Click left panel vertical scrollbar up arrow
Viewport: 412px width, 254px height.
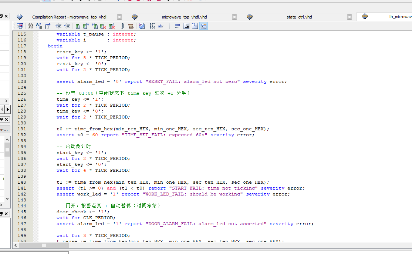coord(7,140)
